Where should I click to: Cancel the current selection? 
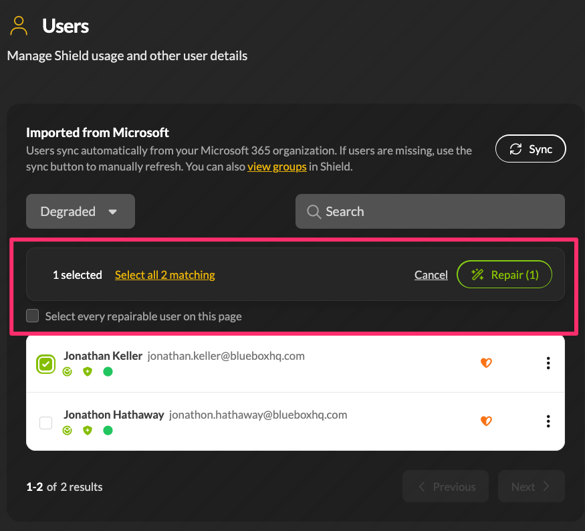pos(431,275)
